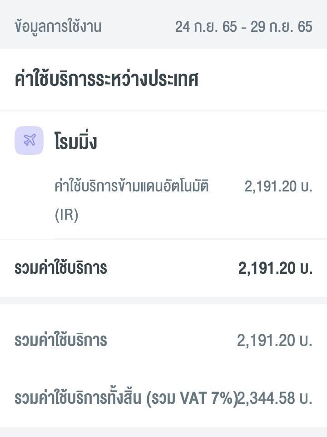Open the 29 ก.ย. 65 end date

pyautogui.click(x=282, y=27)
